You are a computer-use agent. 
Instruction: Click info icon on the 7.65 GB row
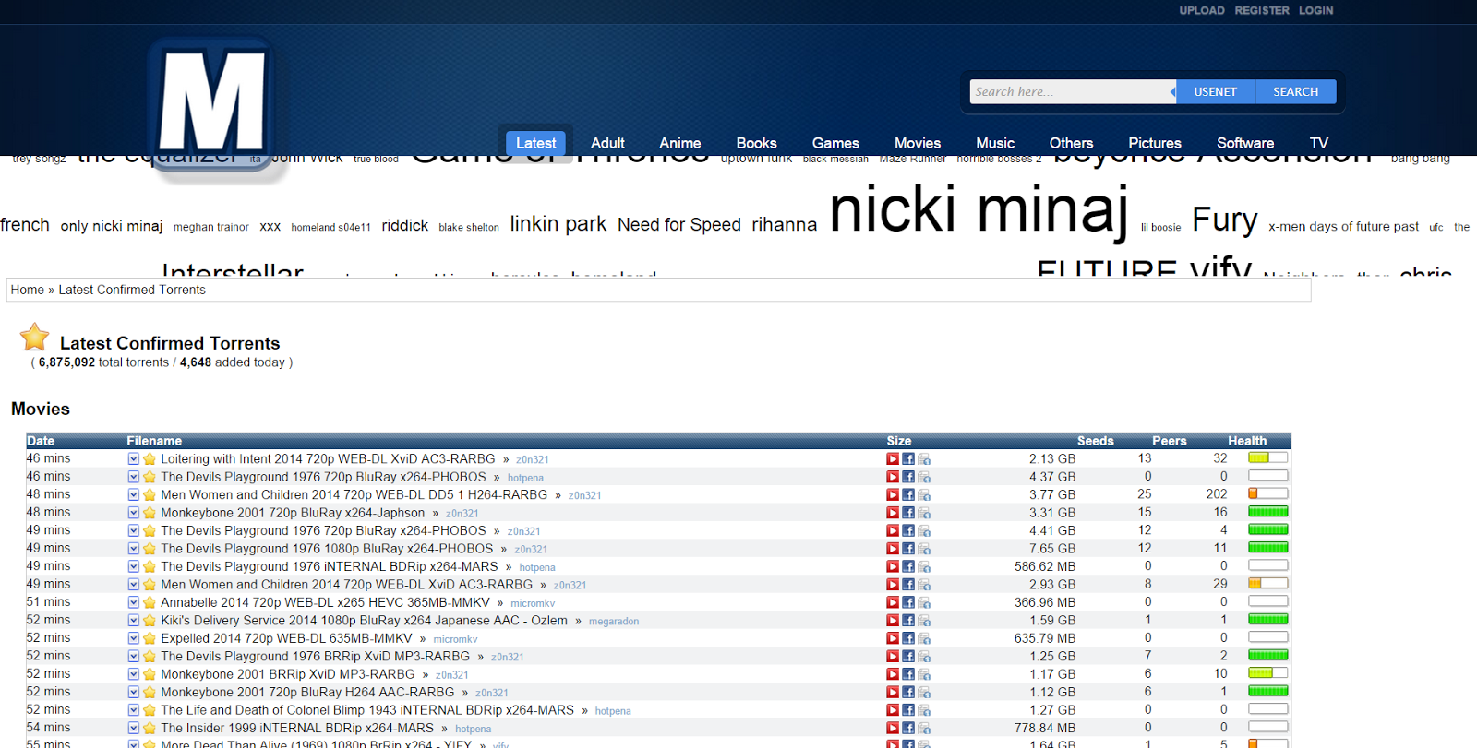point(924,549)
